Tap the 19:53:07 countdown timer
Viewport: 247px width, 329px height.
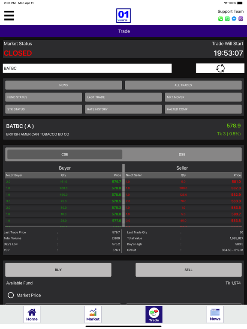tap(228, 53)
